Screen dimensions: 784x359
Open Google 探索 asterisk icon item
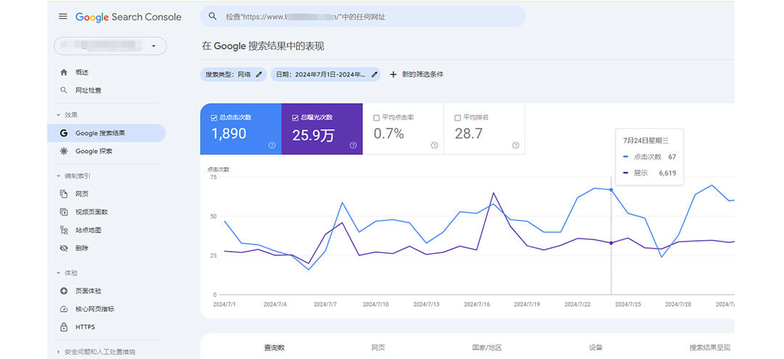[x=63, y=152]
